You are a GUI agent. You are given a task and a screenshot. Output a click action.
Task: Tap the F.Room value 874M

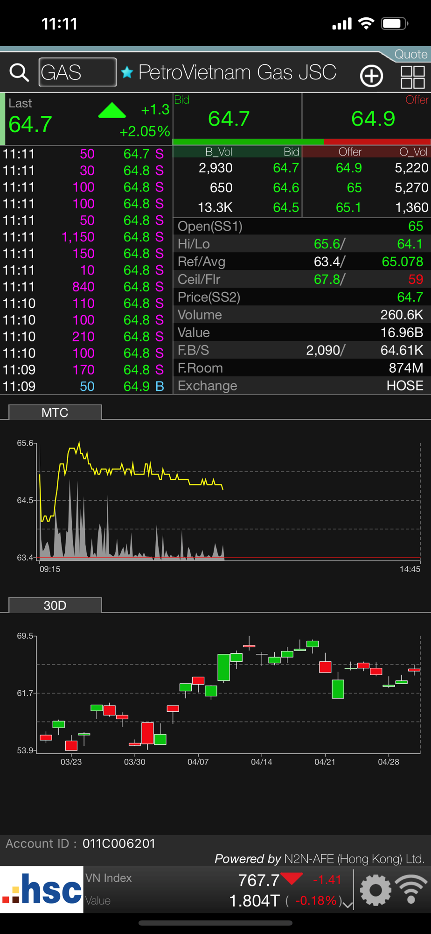tap(406, 368)
